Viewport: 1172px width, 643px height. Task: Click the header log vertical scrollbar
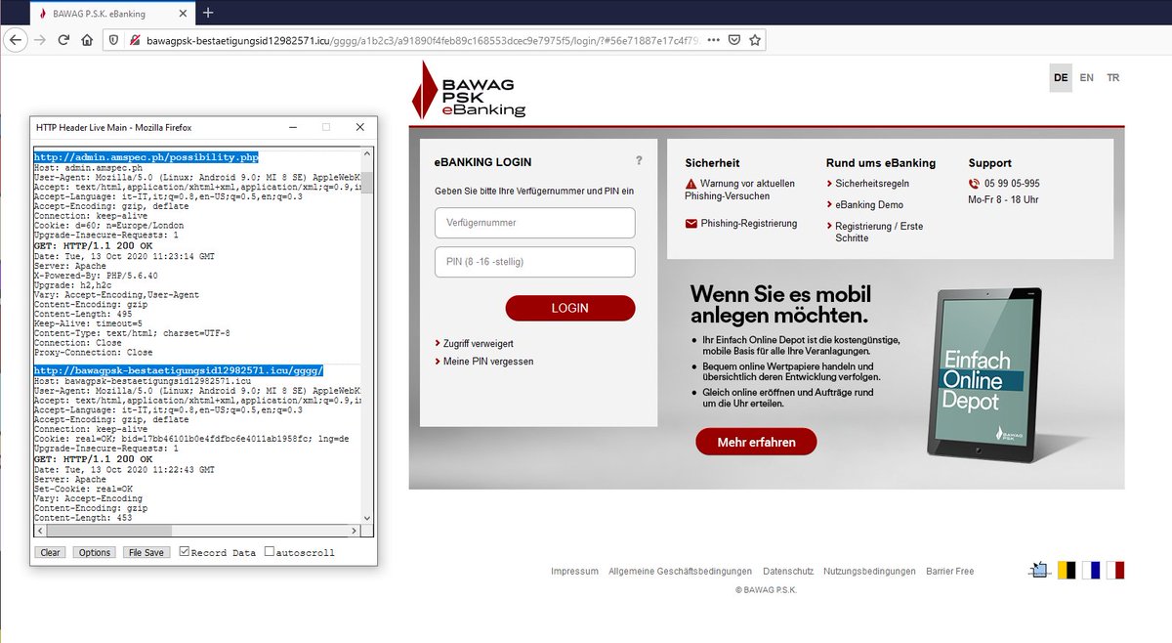click(367, 335)
